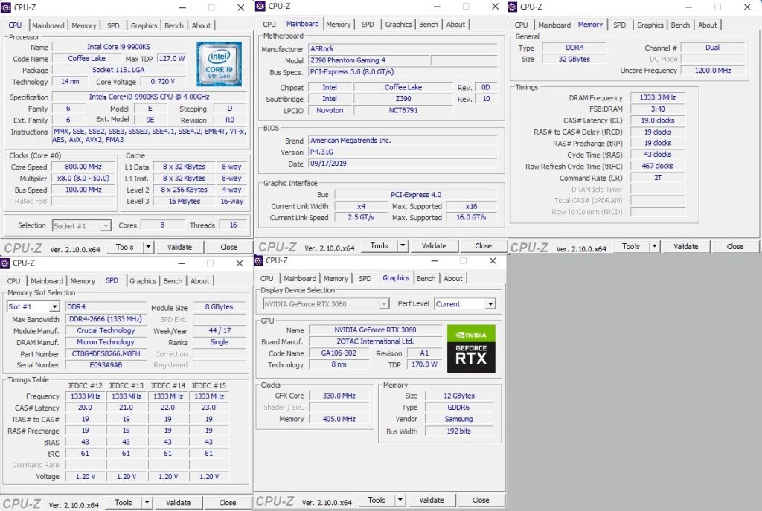Viewport: 762px width, 511px height.
Task: Click Z390 Phantom Gaming 4 model field
Action: (368, 60)
